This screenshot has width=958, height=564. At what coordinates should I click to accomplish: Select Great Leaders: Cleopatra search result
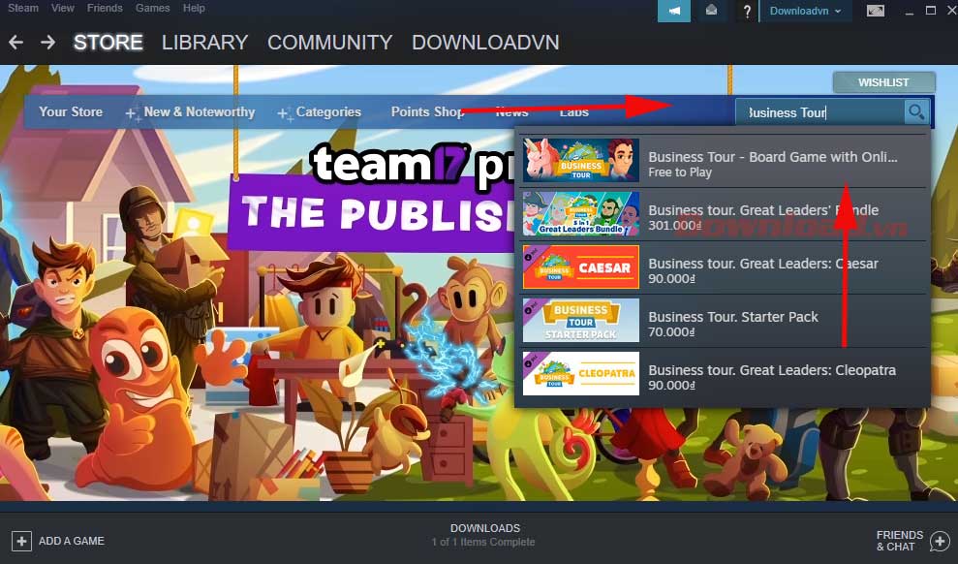(x=724, y=373)
